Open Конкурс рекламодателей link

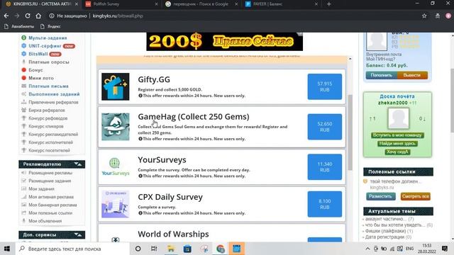(53, 134)
